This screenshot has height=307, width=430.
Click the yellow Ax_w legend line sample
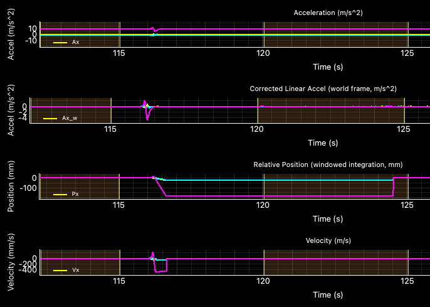tap(50, 119)
